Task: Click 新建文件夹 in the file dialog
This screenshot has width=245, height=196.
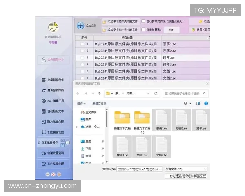Action: pos(99,104)
